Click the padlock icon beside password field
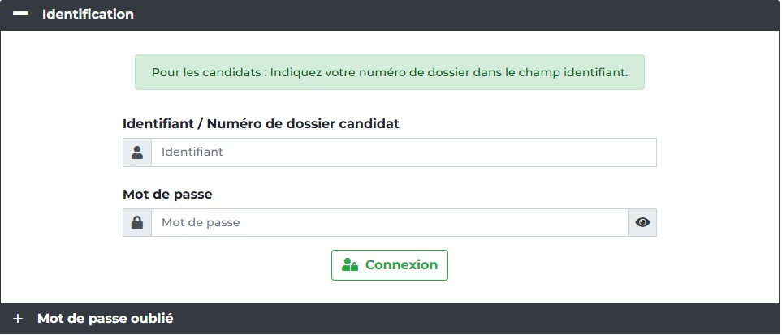 137,222
